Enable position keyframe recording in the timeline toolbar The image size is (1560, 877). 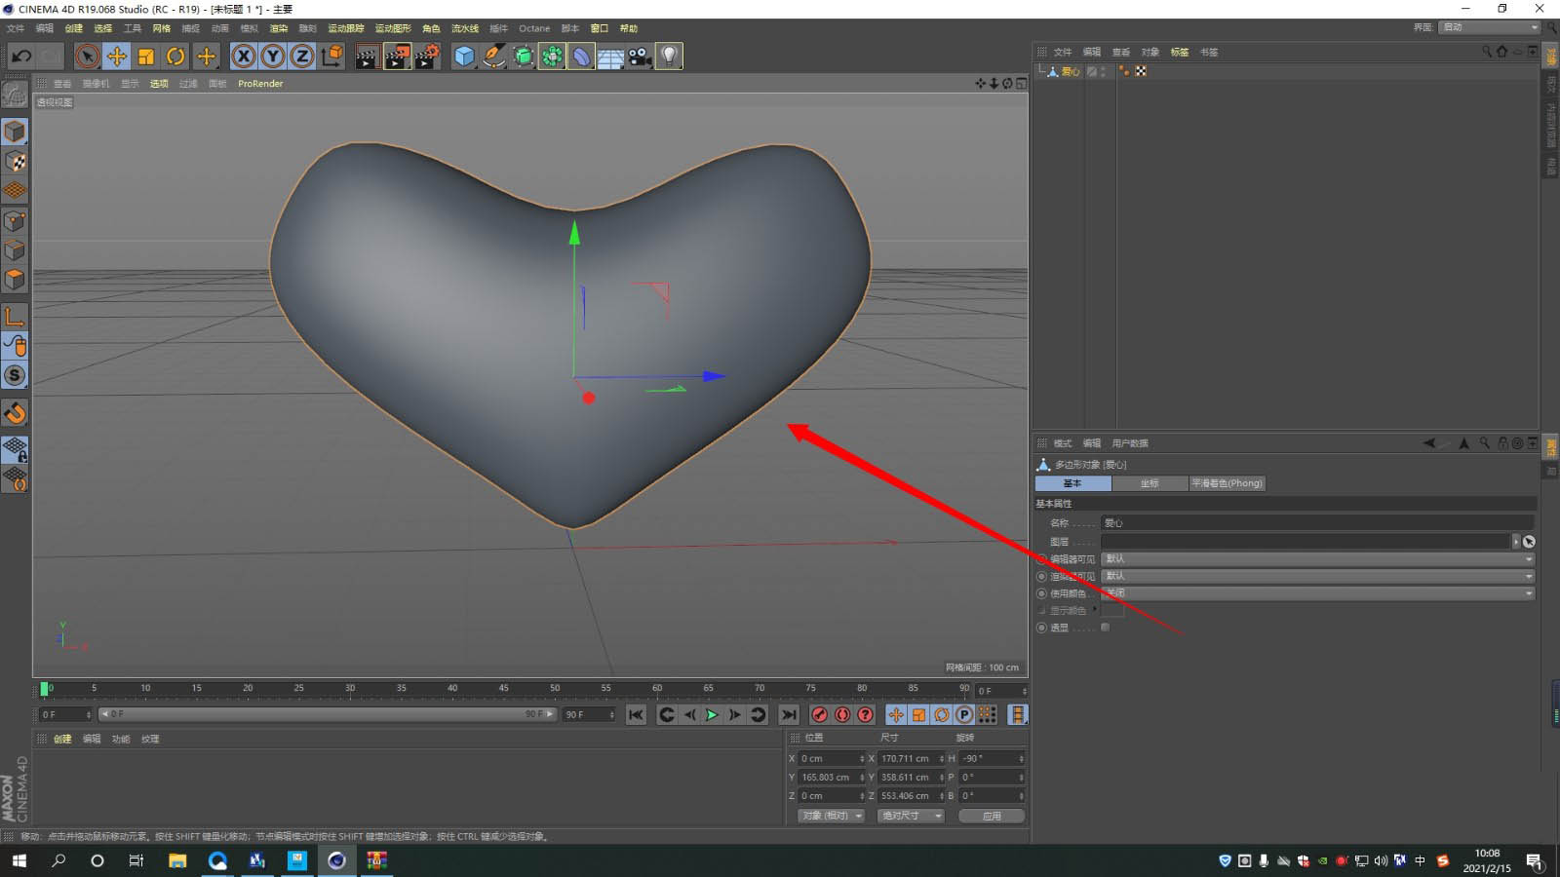(x=895, y=715)
